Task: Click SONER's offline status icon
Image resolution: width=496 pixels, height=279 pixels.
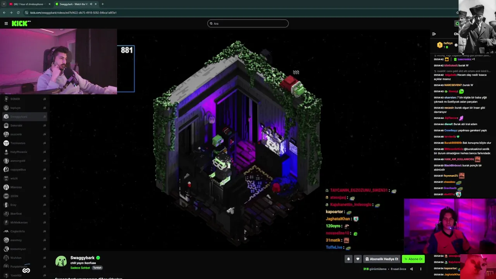Action: [45, 99]
